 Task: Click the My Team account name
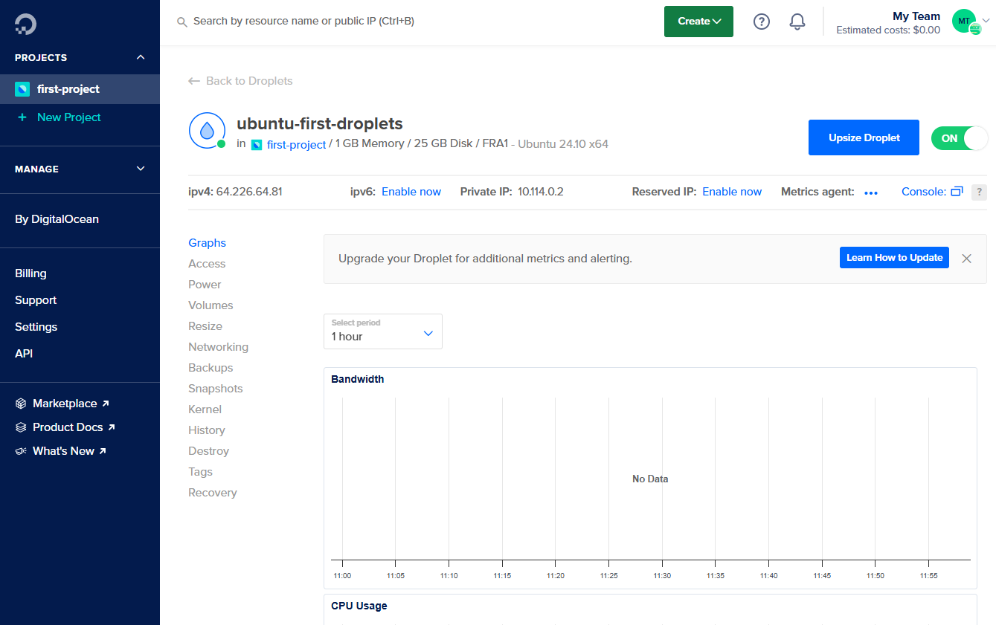coord(916,16)
